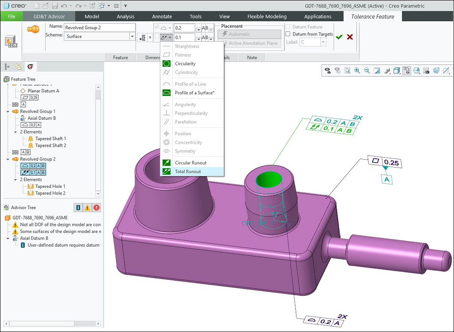Click the Regenerate icon in quick access toolbar

pos(92,5)
